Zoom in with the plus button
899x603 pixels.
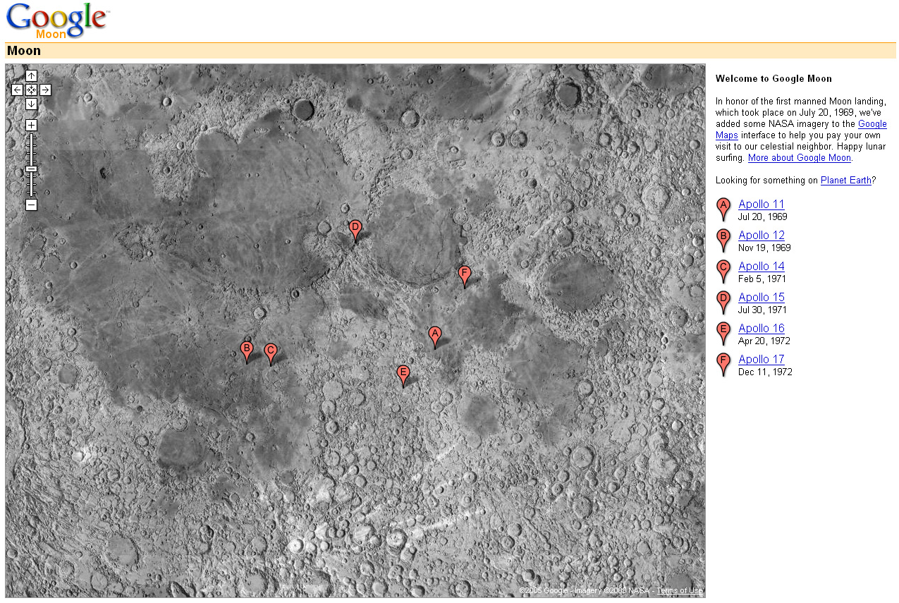pos(31,125)
